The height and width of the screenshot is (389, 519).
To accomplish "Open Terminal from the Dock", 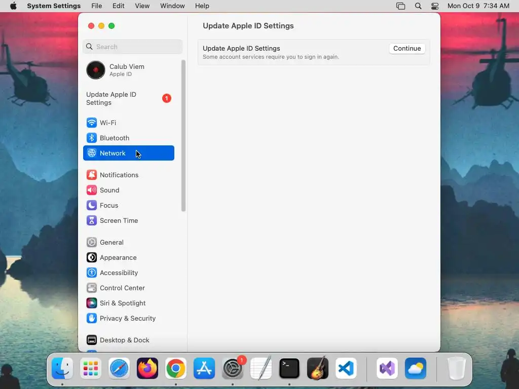I will click(289, 368).
